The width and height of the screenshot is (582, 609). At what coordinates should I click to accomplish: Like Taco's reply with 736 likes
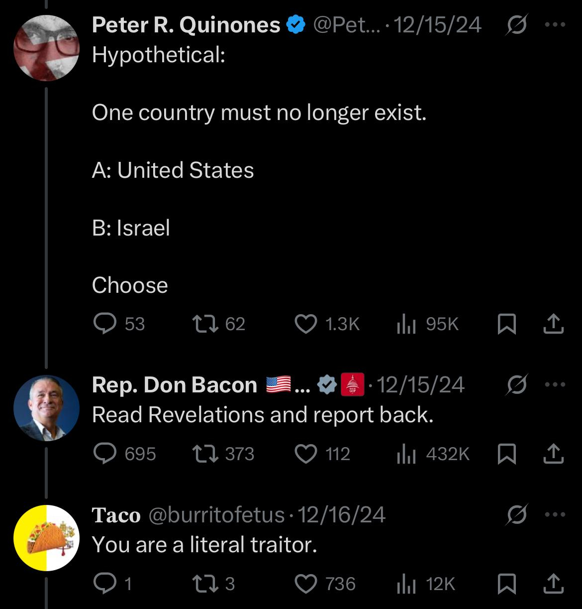306,584
